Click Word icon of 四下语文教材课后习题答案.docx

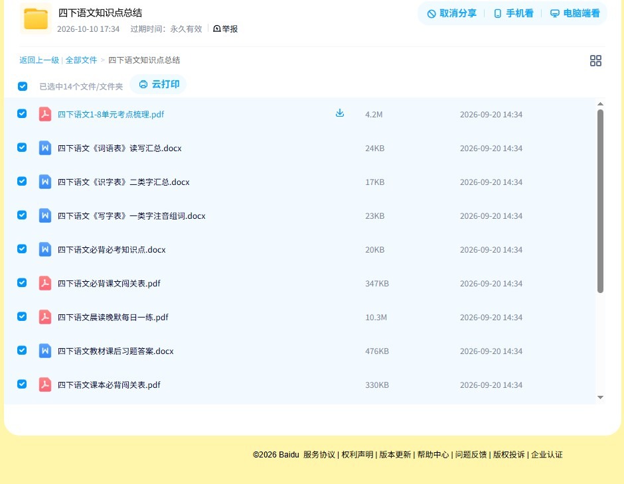(x=45, y=351)
